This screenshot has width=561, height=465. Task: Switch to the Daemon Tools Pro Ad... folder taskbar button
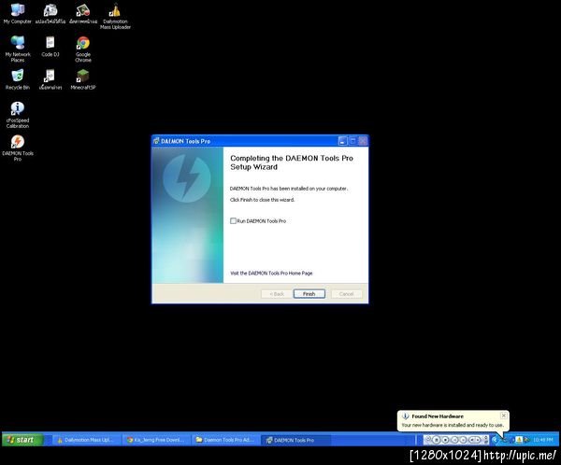(225, 440)
